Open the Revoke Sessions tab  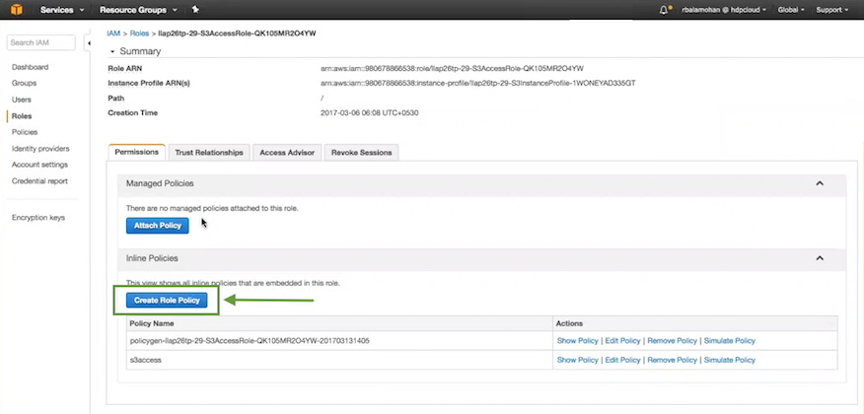coord(361,152)
